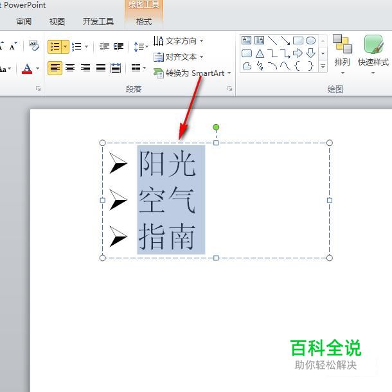Decrease the list indent level
The width and height of the screenshot is (392, 392).
pyautogui.click(x=104, y=46)
